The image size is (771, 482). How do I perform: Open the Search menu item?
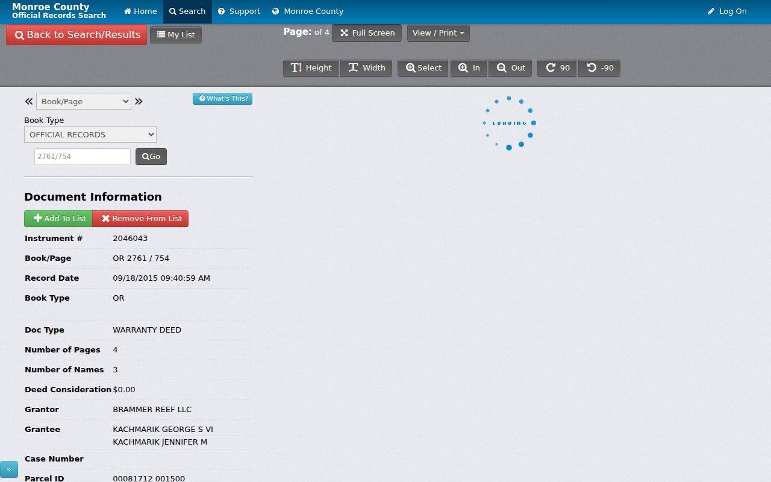click(x=187, y=11)
